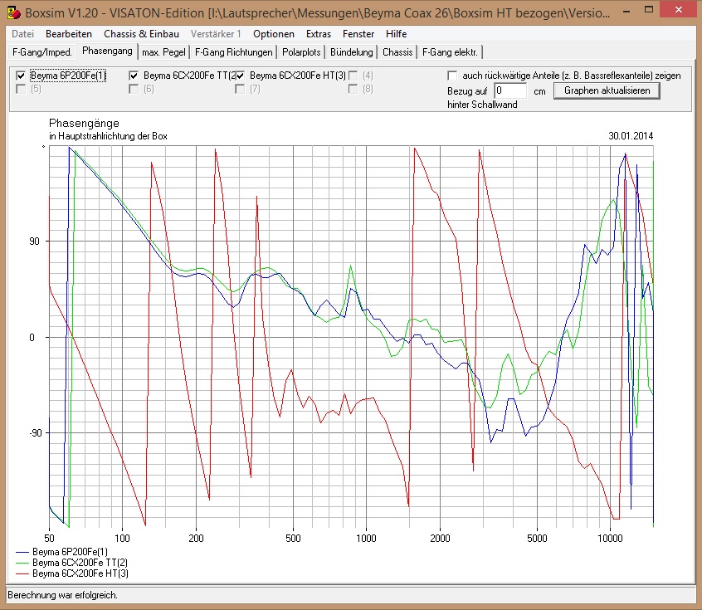Open the F-Gang elektr. tab

(450, 52)
